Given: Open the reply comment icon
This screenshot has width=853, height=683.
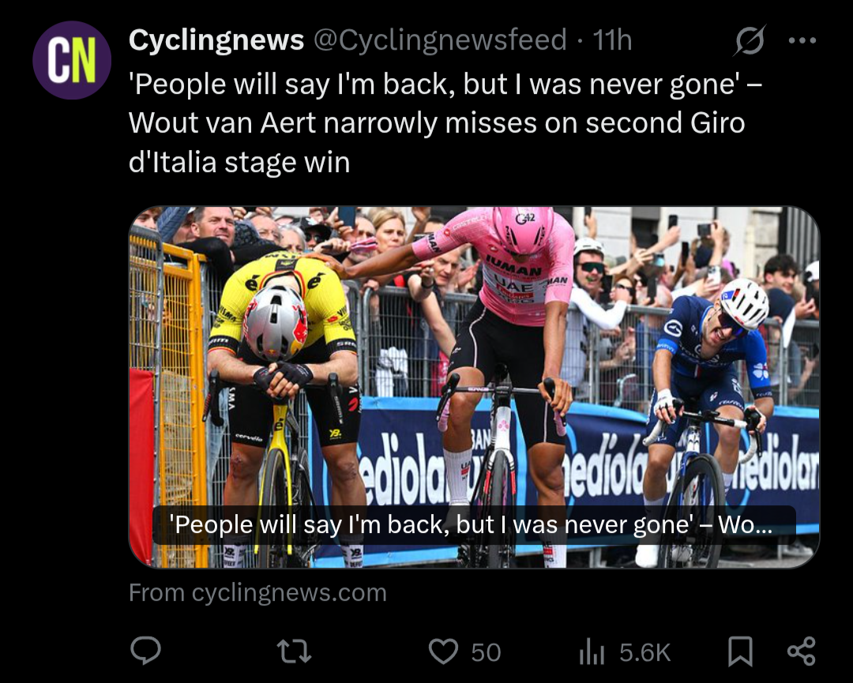Looking at the screenshot, I should tap(145, 651).
